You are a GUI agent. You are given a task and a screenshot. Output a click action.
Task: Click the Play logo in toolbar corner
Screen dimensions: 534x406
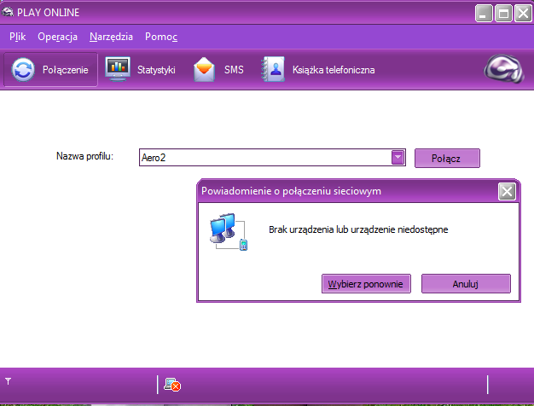click(503, 71)
